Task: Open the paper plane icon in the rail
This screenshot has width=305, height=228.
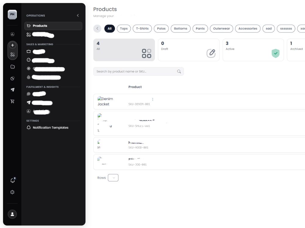Action: click(13, 90)
